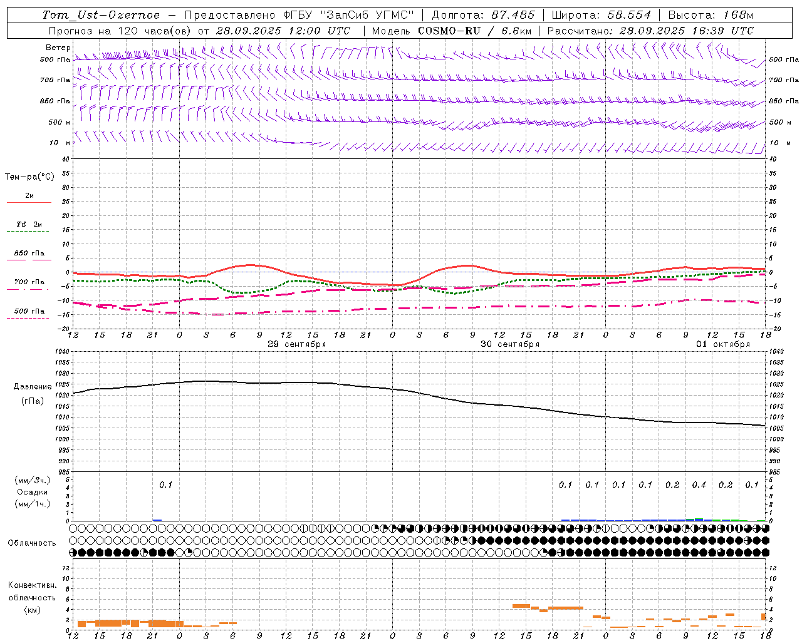Select the "Давление" pressure panel label
802x641 pixels.
pyautogui.click(x=33, y=387)
